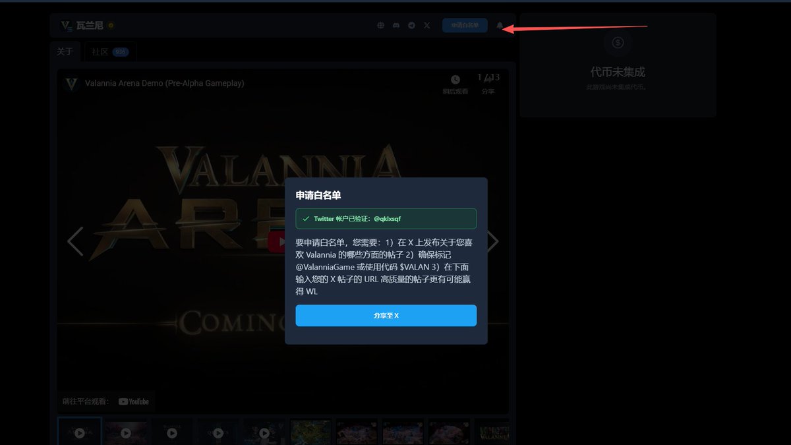
Task: Click the whitelist instructions paragraph
Action: tap(386, 266)
